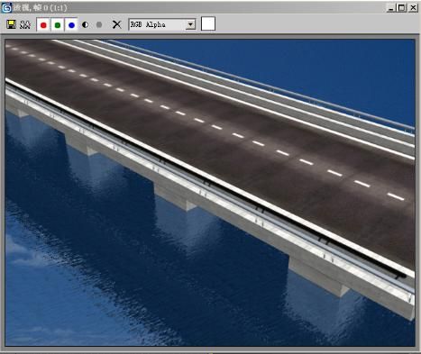Close the rendered frame window
Image resolution: width=421 pixels, height=354 pixels.
click(x=413, y=8)
